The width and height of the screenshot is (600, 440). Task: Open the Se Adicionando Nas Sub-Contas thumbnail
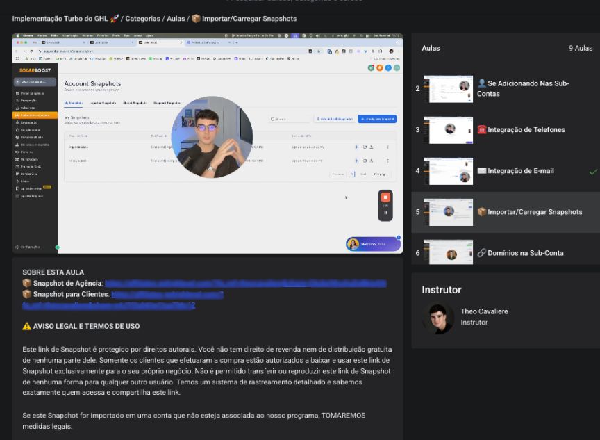tap(448, 89)
